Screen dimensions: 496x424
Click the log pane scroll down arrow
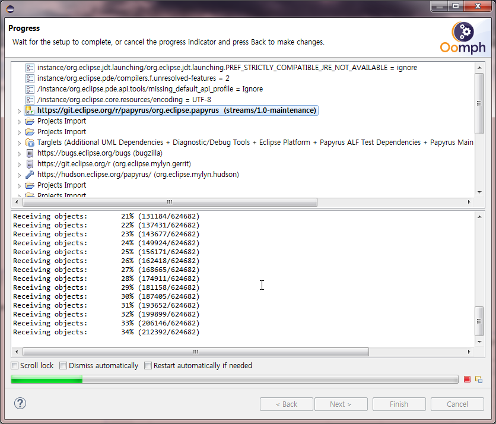pyautogui.click(x=479, y=341)
